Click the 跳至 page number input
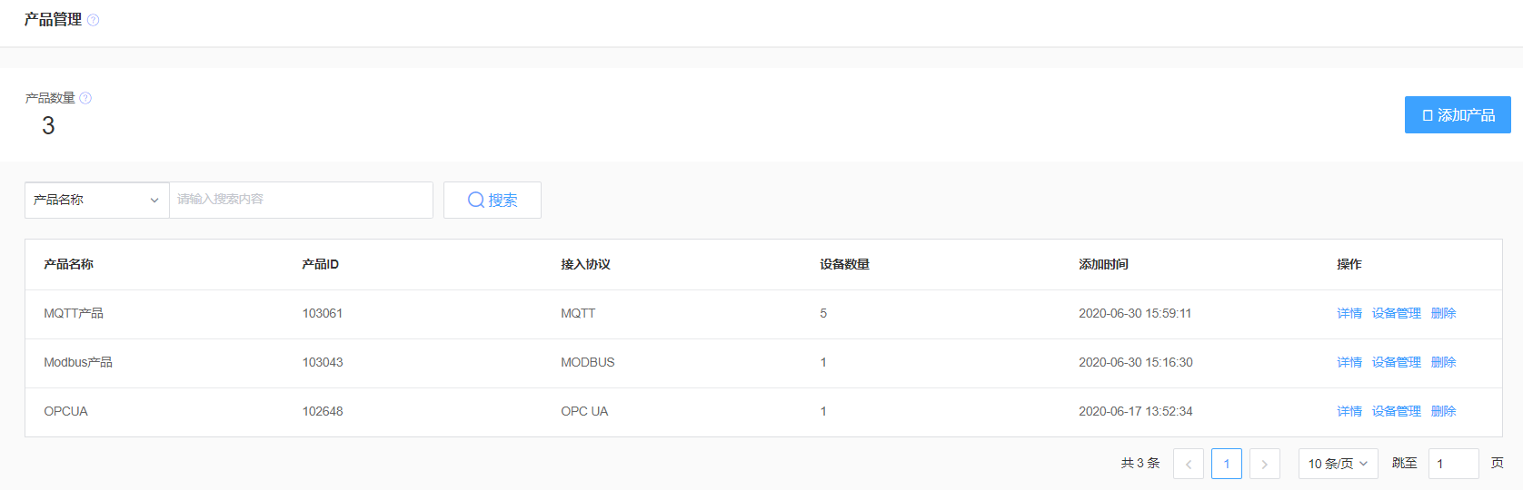 coord(1454,464)
